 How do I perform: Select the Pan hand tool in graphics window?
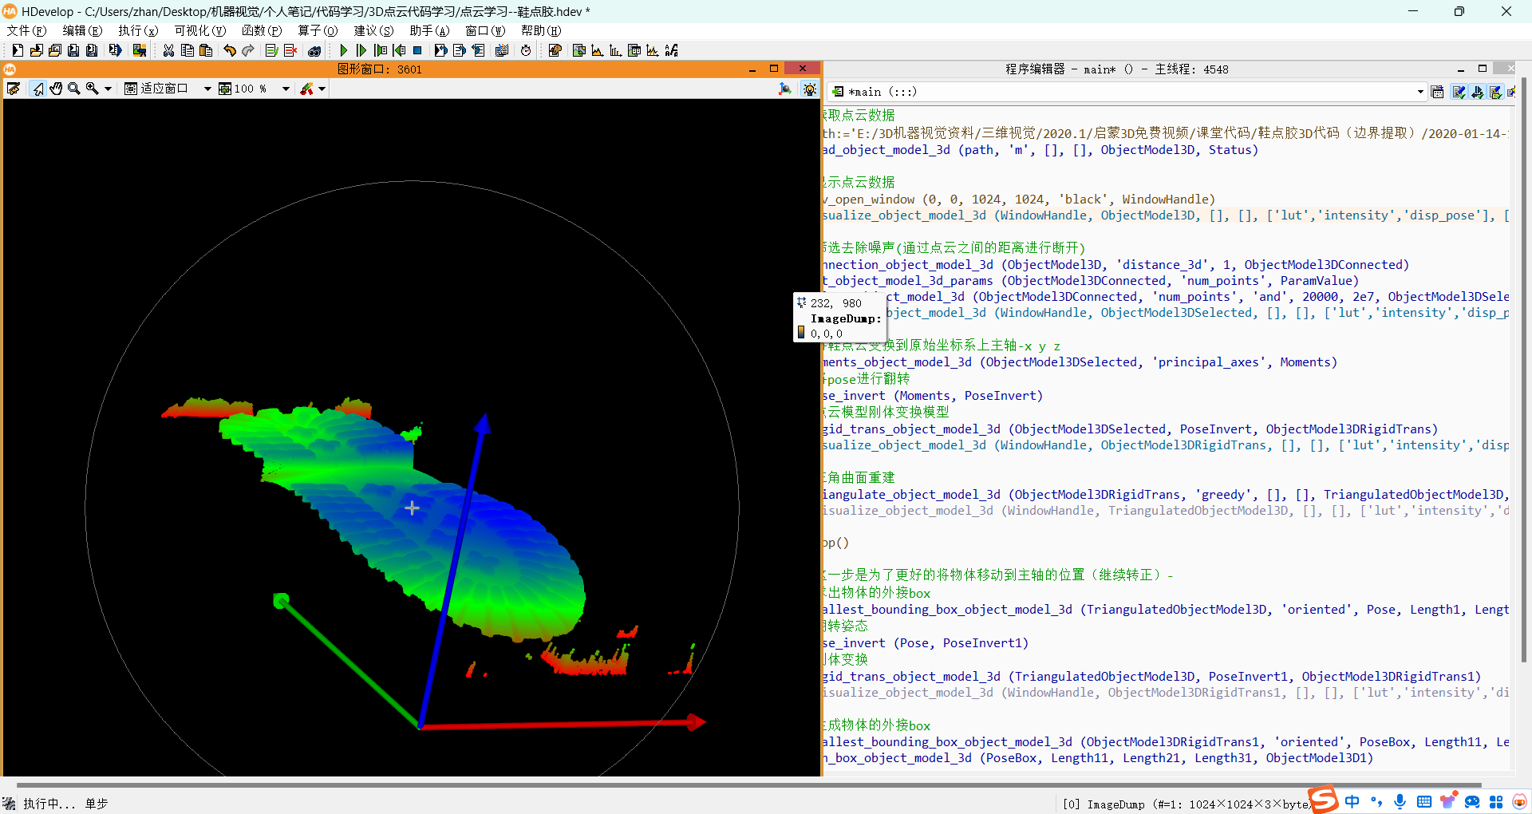56,89
